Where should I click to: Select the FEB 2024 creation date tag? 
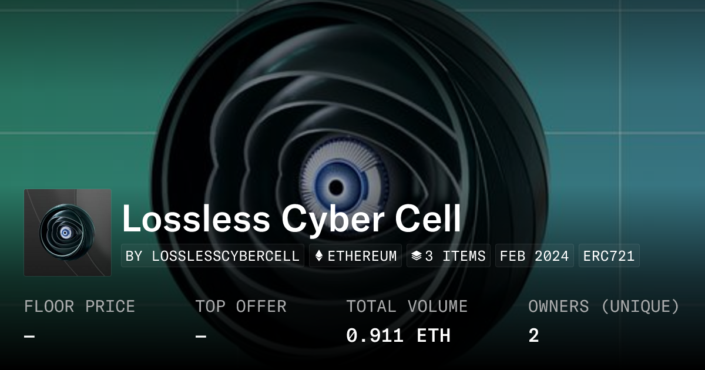point(534,256)
